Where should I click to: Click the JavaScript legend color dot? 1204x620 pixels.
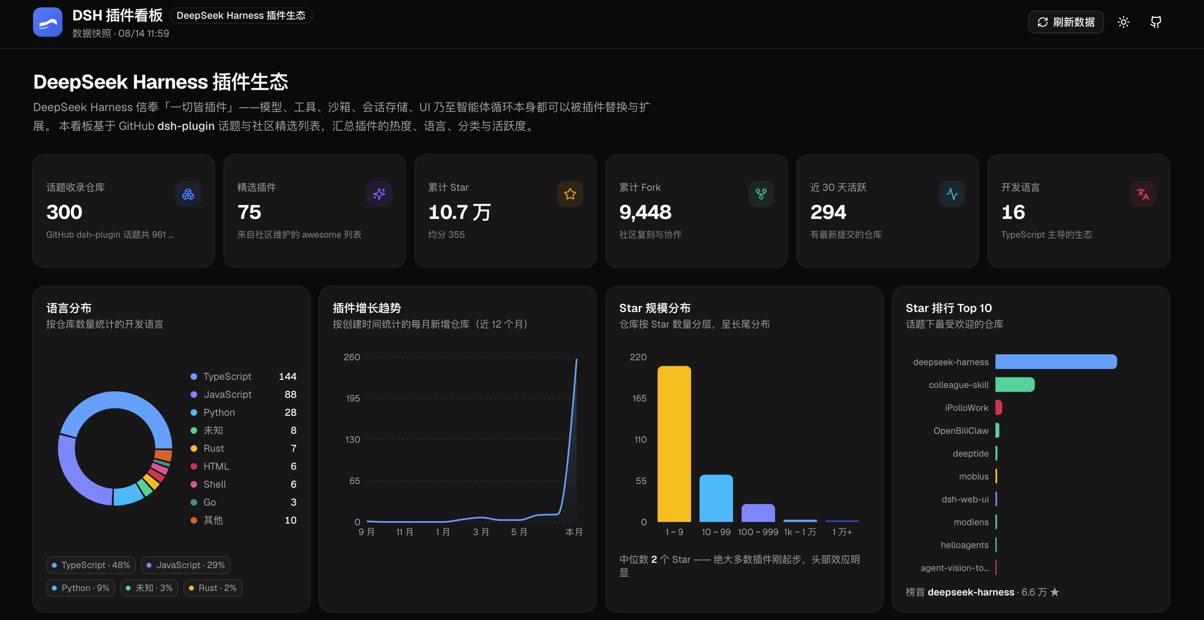coord(193,395)
